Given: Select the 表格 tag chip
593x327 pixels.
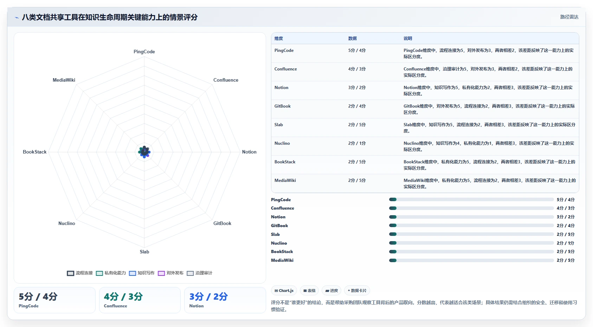Looking at the screenshot, I should click(309, 291).
